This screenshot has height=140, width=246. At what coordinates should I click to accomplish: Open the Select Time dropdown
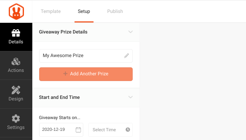(x=110, y=130)
